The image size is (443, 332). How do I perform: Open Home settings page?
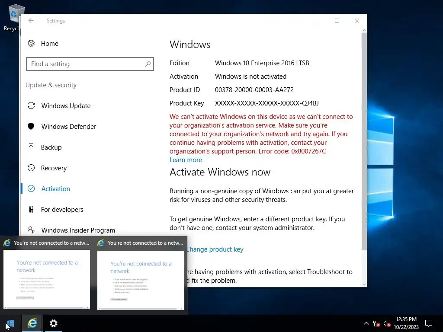tap(50, 44)
